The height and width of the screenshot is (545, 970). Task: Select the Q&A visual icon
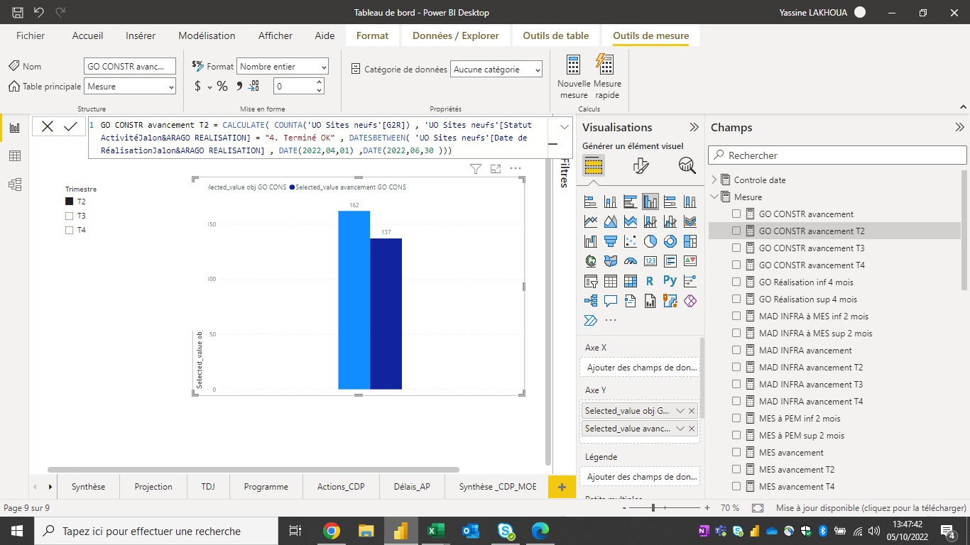click(x=611, y=301)
